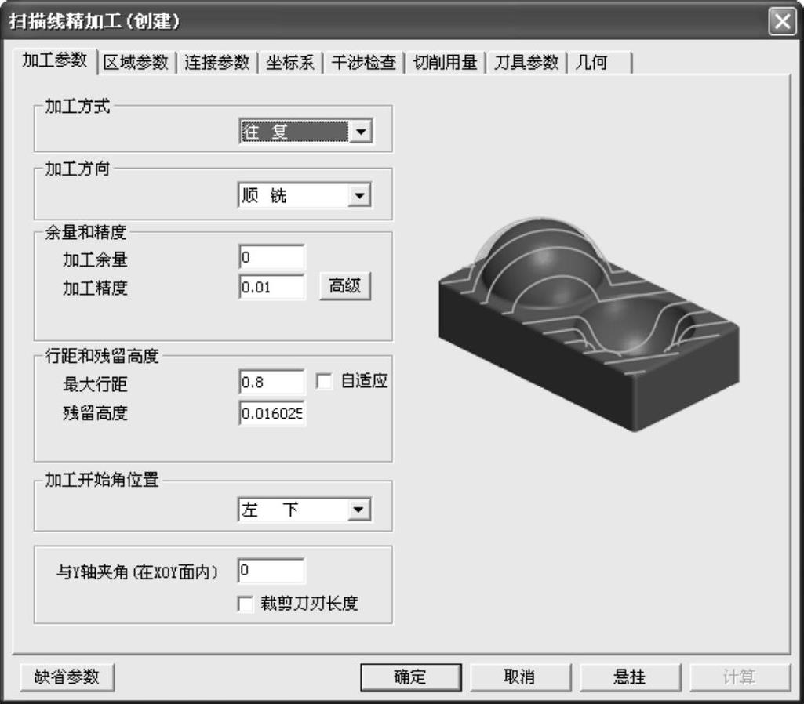804x704 pixels.
Task: Close the 扫描线精加工 dialog window
Action: (781, 21)
